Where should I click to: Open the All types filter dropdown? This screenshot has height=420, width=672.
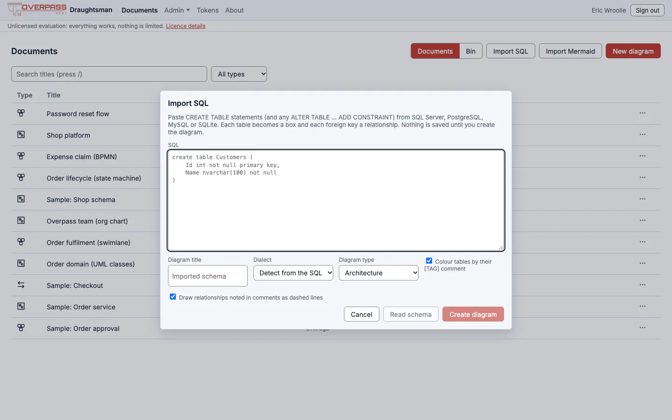tap(239, 74)
